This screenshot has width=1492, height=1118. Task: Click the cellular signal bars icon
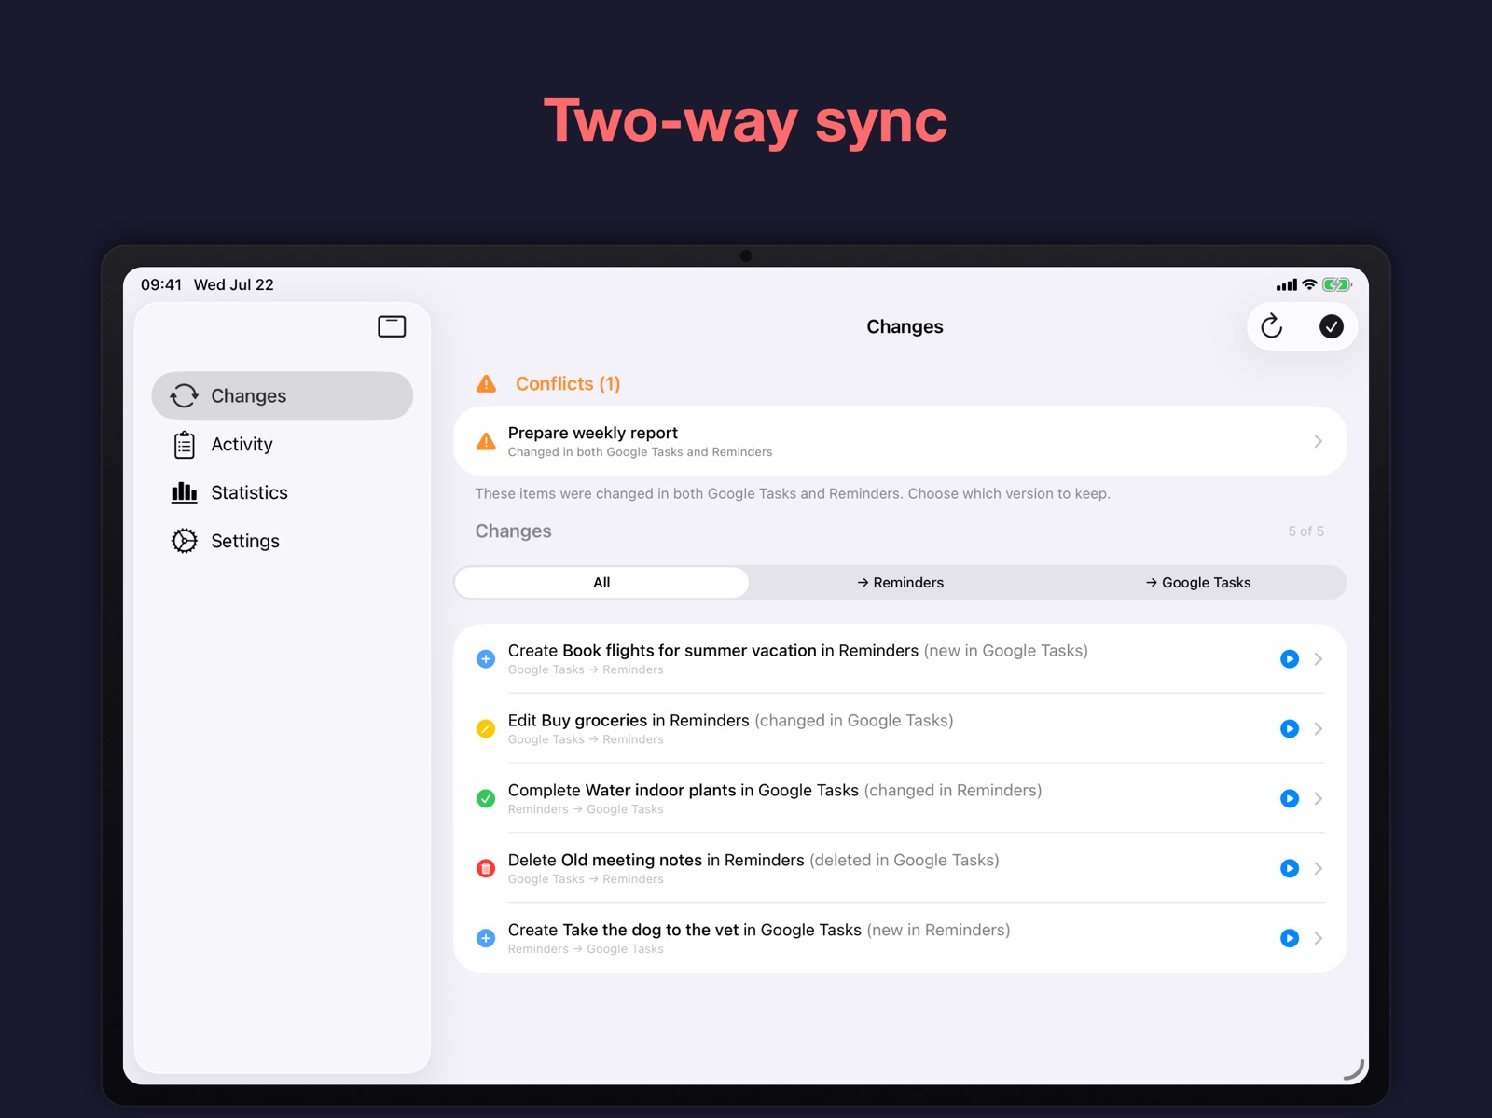(1287, 285)
